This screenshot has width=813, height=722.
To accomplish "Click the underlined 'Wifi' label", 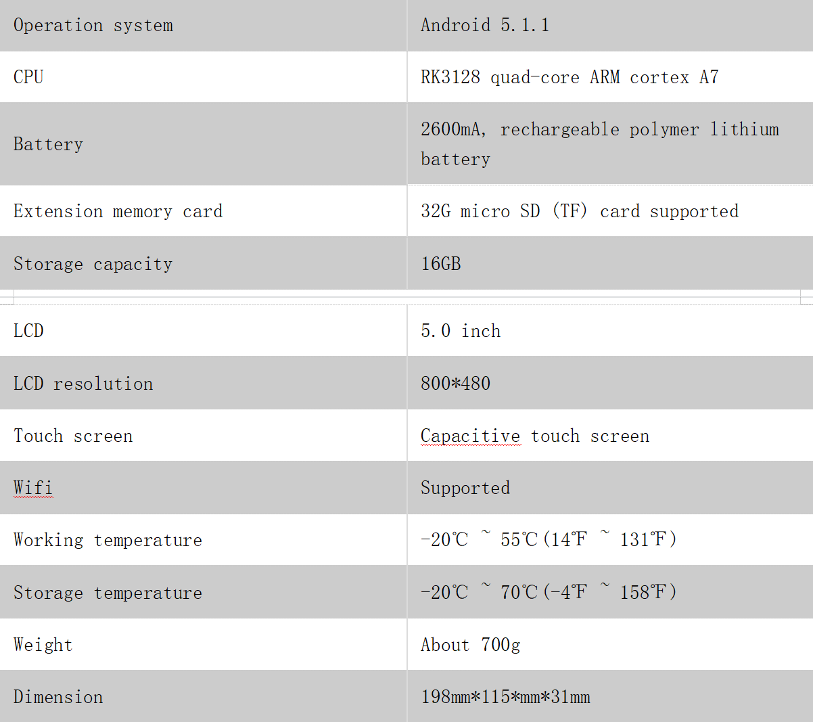I will pos(33,487).
